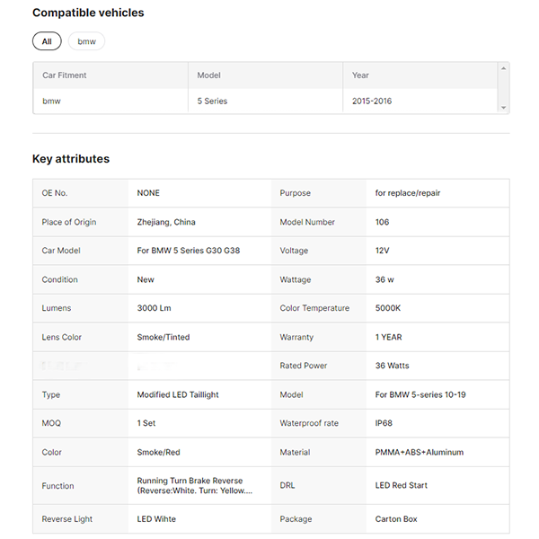Click the "Year" column header
This screenshot has height=539, width=539.
click(x=360, y=75)
